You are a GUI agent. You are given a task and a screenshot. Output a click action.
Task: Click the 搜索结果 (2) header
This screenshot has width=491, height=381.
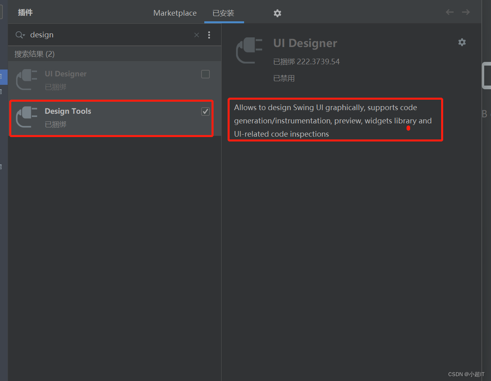coord(35,54)
